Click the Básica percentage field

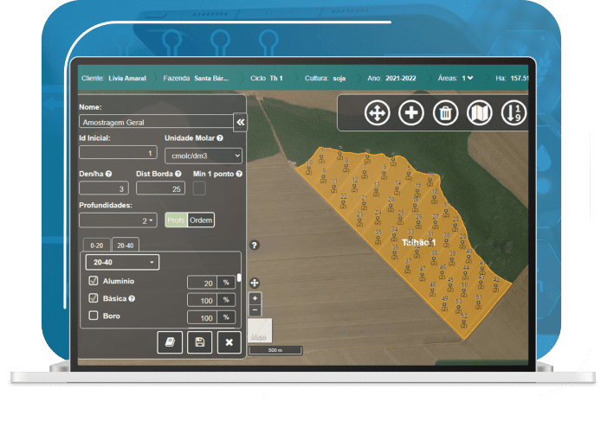coord(202,301)
